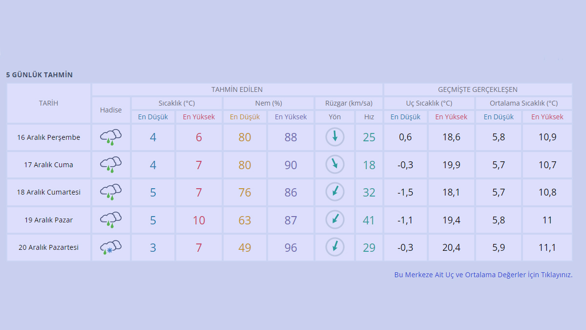Click the wind speed value 41

tap(369, 220)
